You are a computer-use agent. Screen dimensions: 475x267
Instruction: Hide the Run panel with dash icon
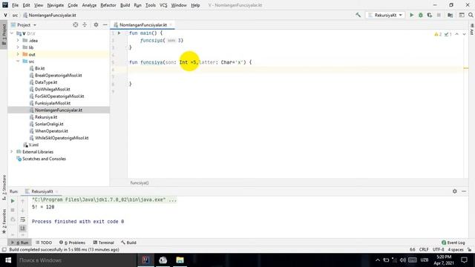[464, 191]
